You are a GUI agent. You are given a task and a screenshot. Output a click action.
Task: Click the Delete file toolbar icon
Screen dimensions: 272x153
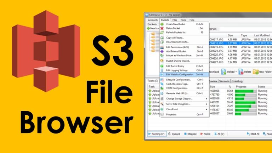pyautogui.click(x=241, y=72)
